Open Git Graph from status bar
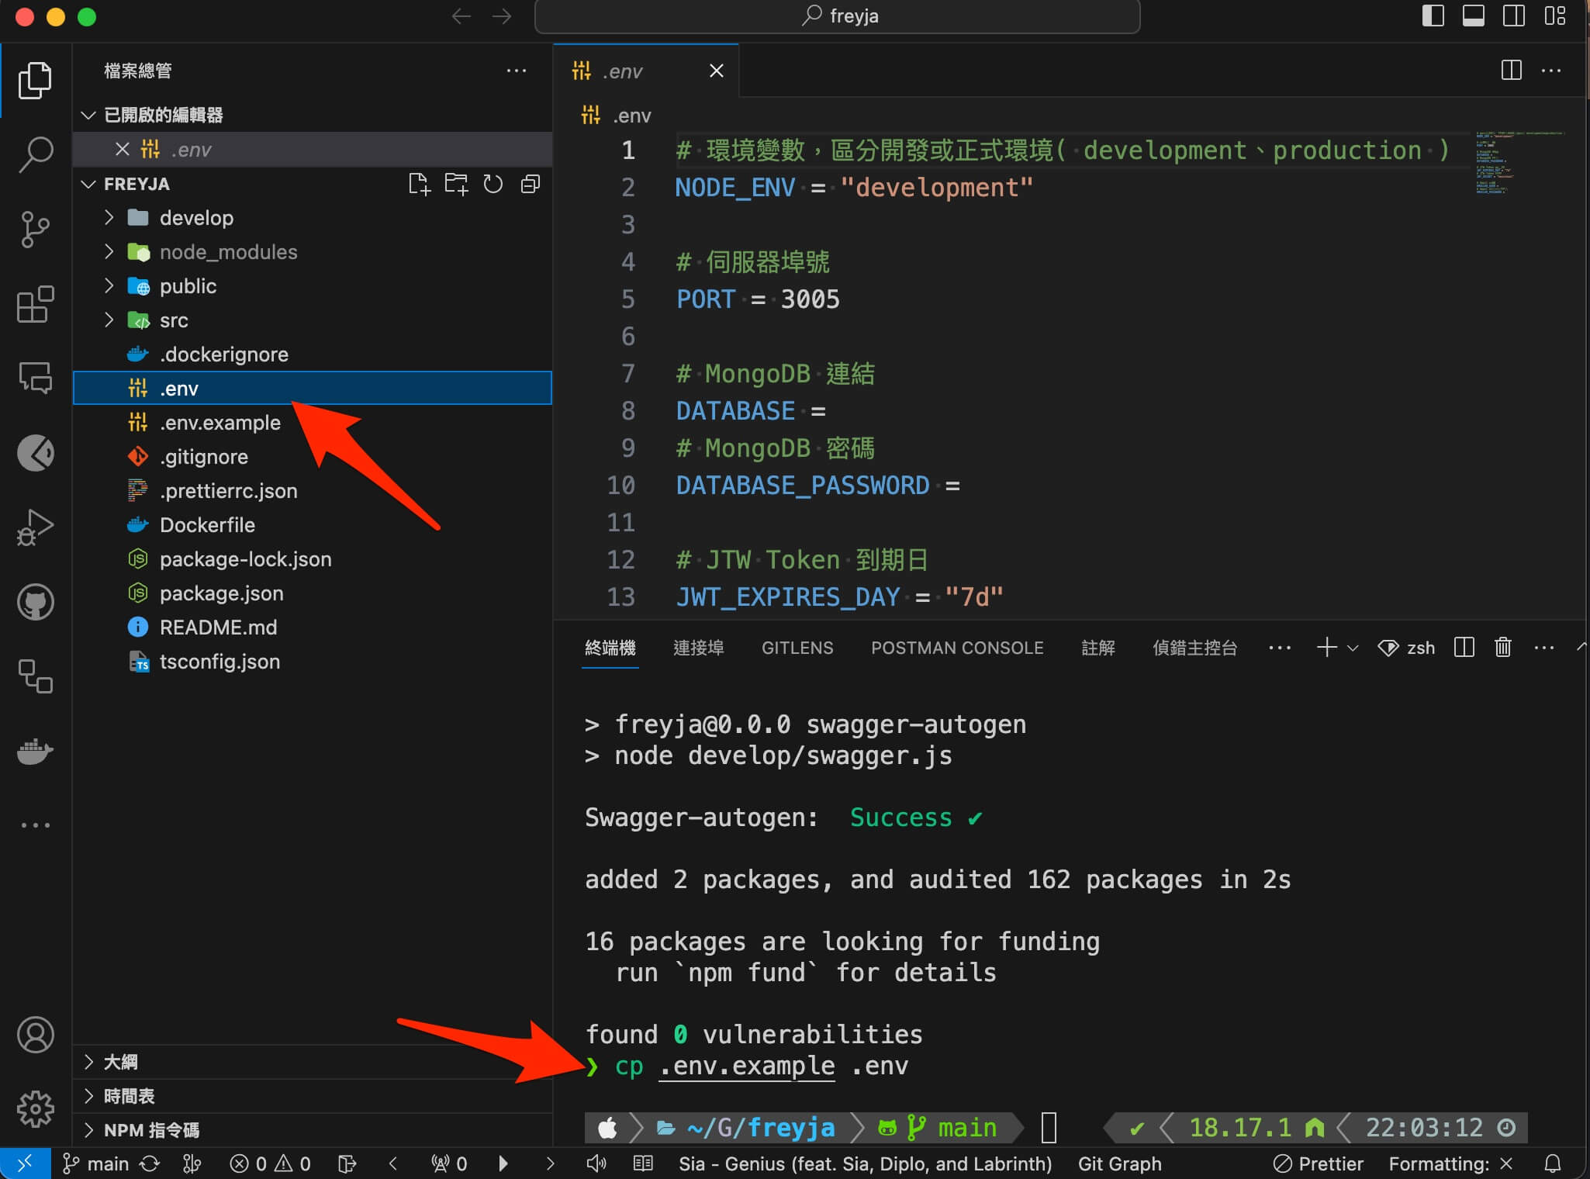The height and width of the screenshot is (1179, 1590). click(1119, 1163)
